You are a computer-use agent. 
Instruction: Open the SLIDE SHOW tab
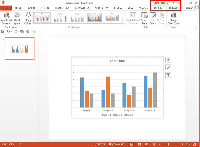pyautogui.click(x=102, y=8)
